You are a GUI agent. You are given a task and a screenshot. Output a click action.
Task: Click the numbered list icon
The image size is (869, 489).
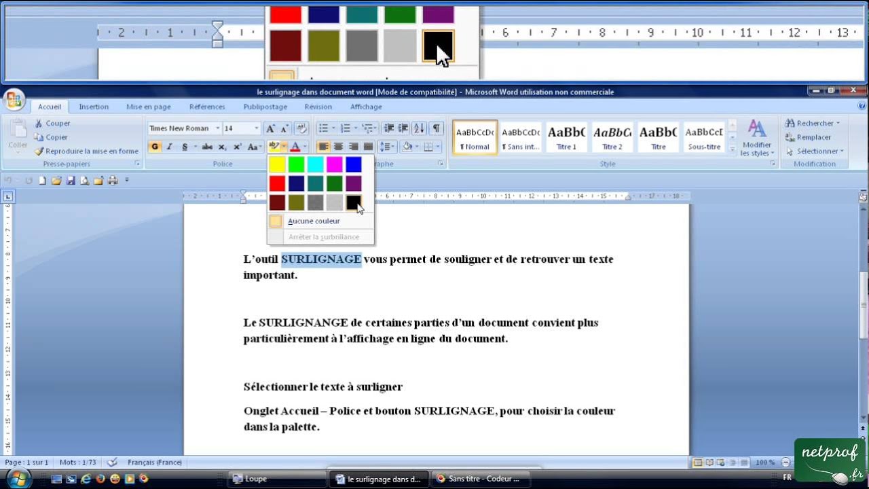click(346, 128)
